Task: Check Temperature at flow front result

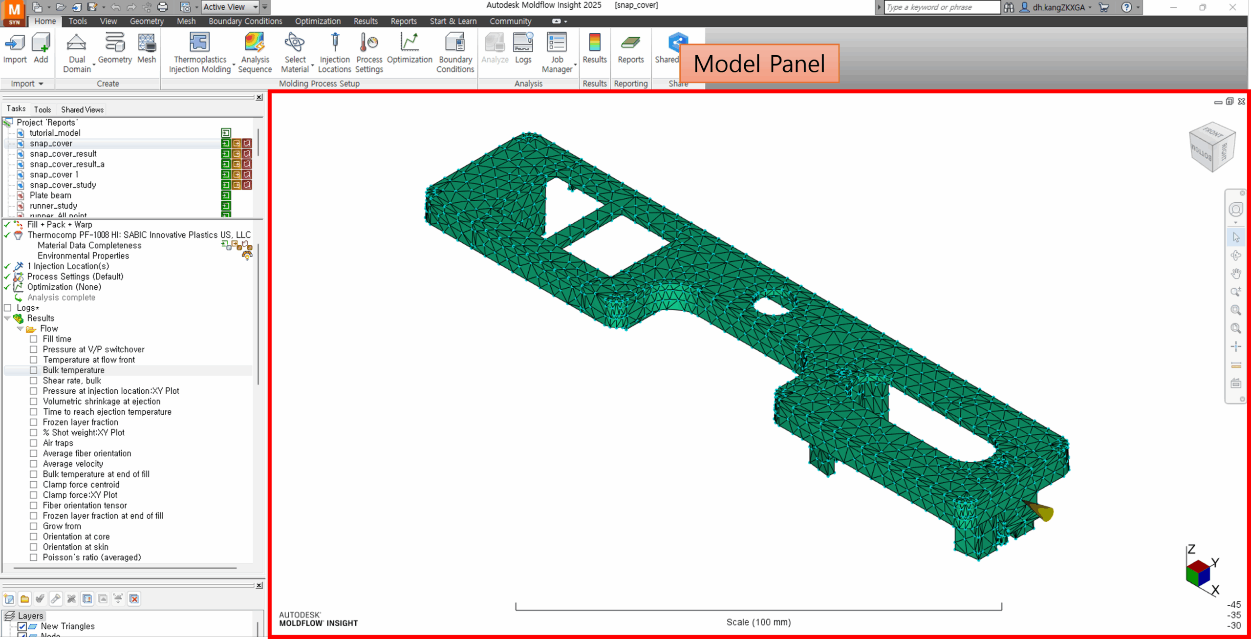Action: coord(34,360)
